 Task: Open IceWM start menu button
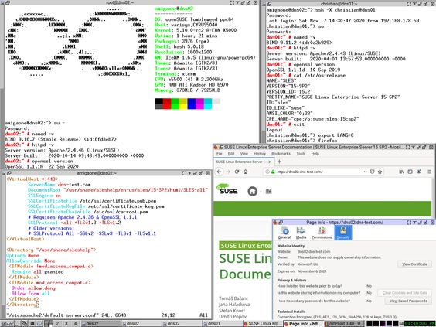click(7, 324)
